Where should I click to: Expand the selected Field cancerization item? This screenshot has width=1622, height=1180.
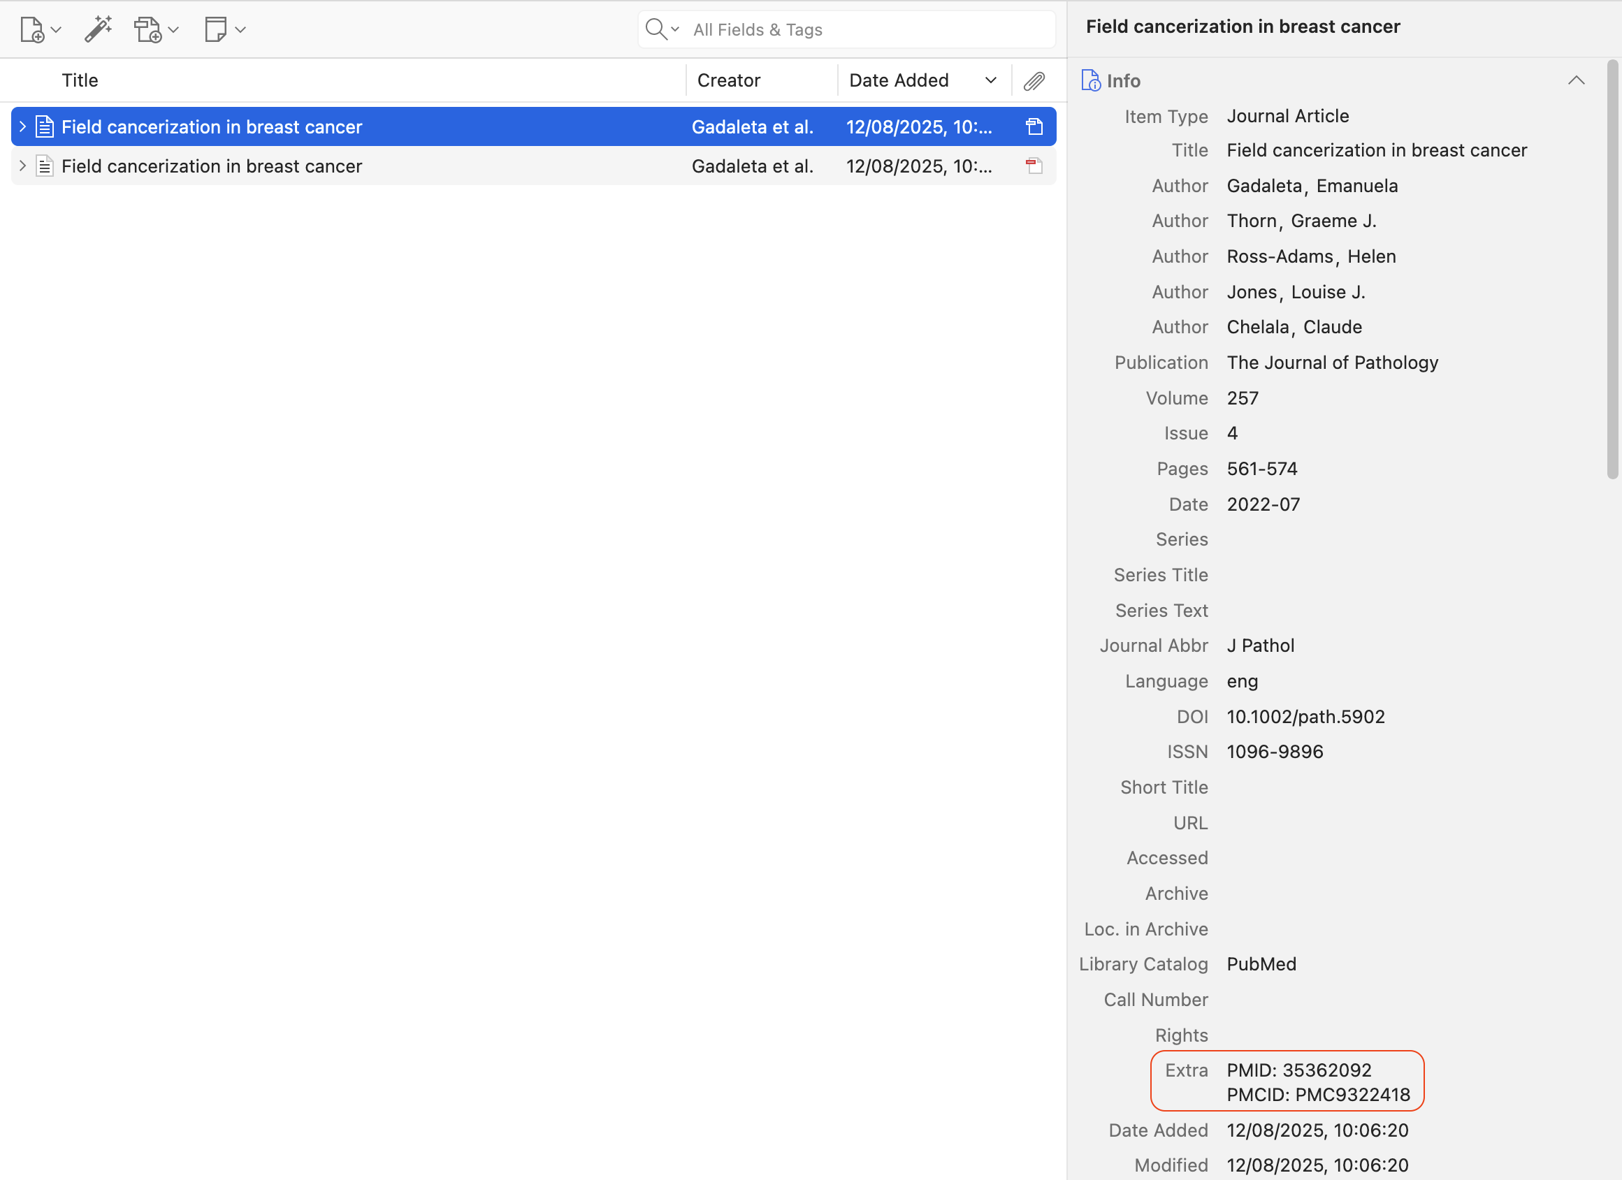tap(23, 127)
